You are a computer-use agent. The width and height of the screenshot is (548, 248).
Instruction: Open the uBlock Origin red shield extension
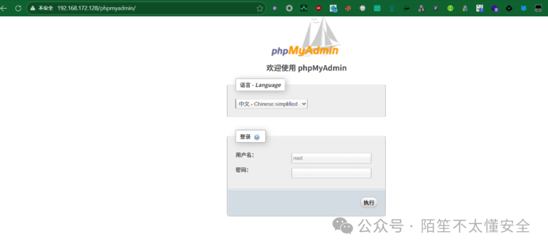click(x=318, y=9)
